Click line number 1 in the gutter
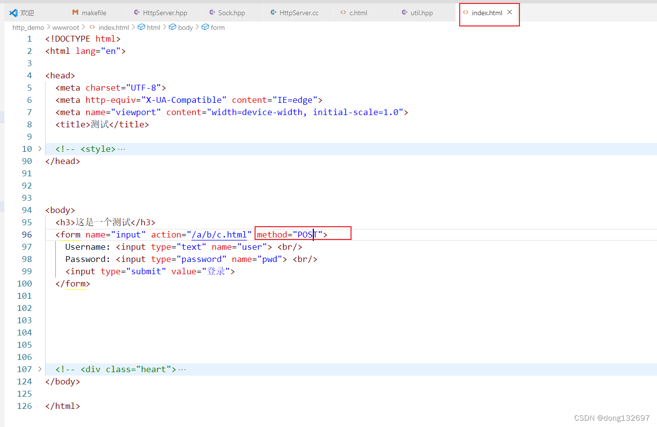657x427 pixels. (29, 39)
